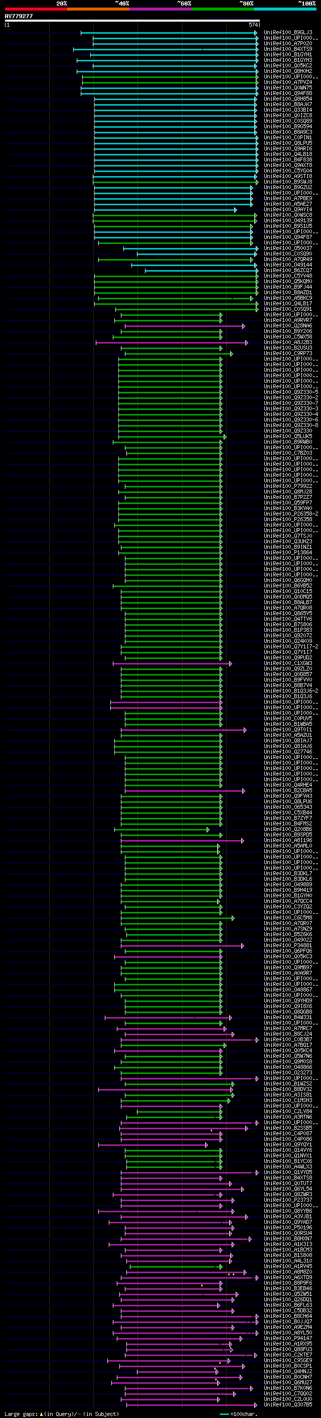Open hit UniRef100_Q94F88

click(x=288, y=93)
